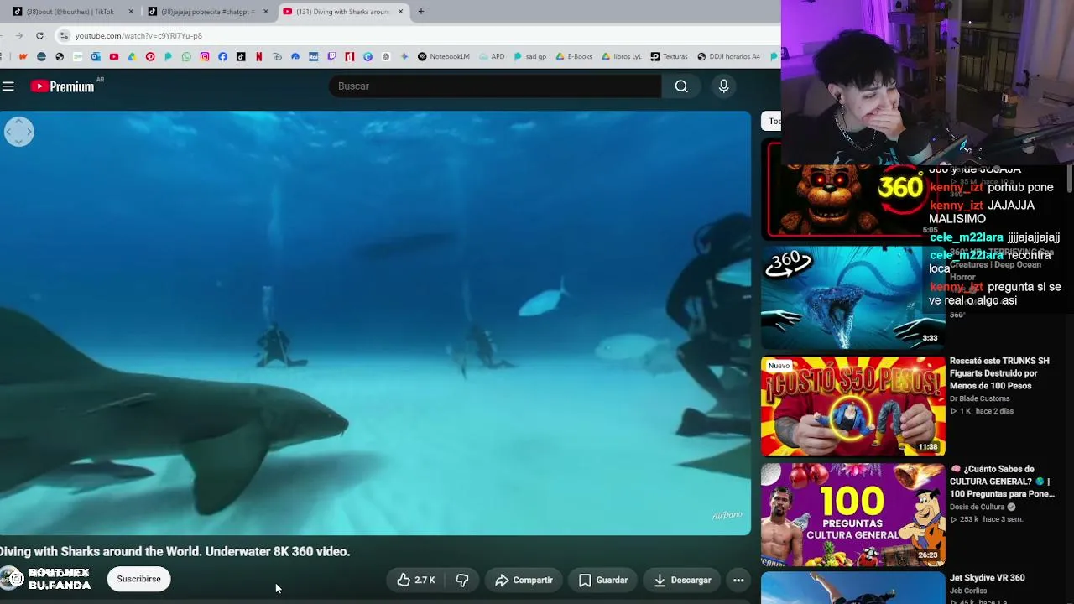
Task: Select the Diving with Sharks YouTube tab
Action: (342, 12)
